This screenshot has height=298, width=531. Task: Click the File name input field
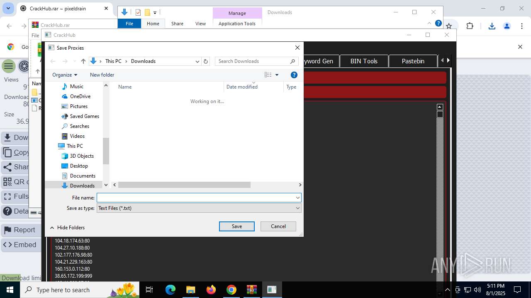(x=195, y=198)
